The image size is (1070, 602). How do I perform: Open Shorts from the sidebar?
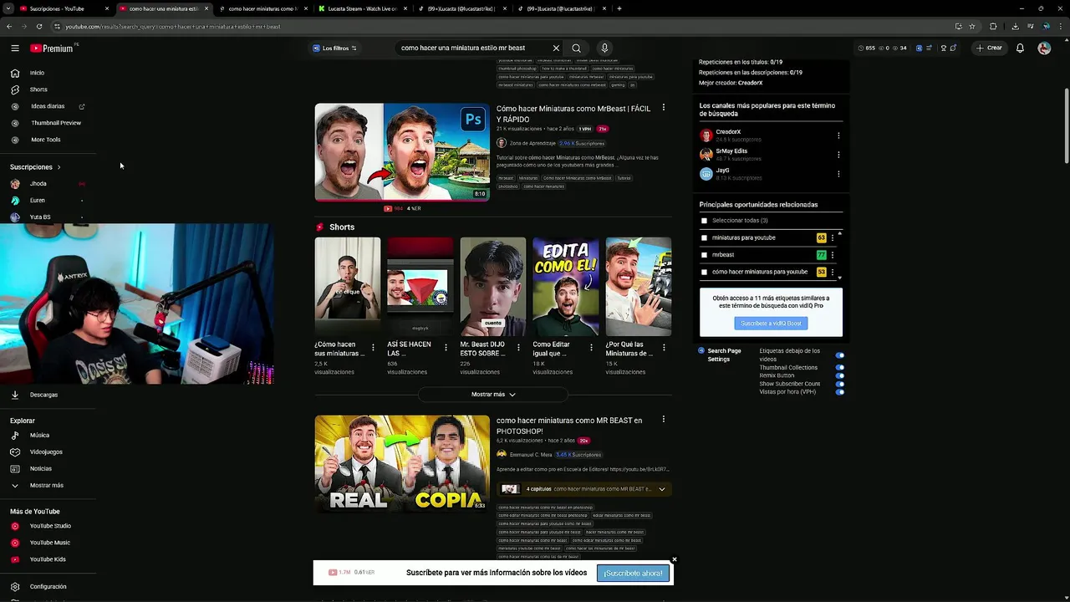pyautogui.click(x=38, y=89)
